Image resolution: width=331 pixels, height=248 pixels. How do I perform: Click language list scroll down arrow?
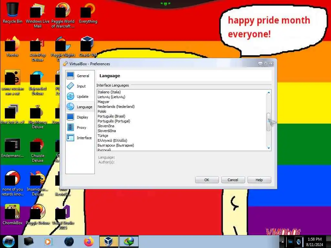click(x=269, y=148)
